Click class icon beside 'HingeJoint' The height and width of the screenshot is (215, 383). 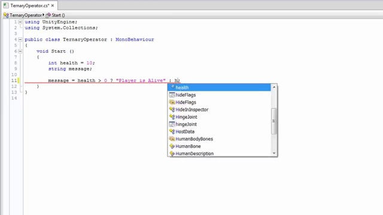(172, 117)
